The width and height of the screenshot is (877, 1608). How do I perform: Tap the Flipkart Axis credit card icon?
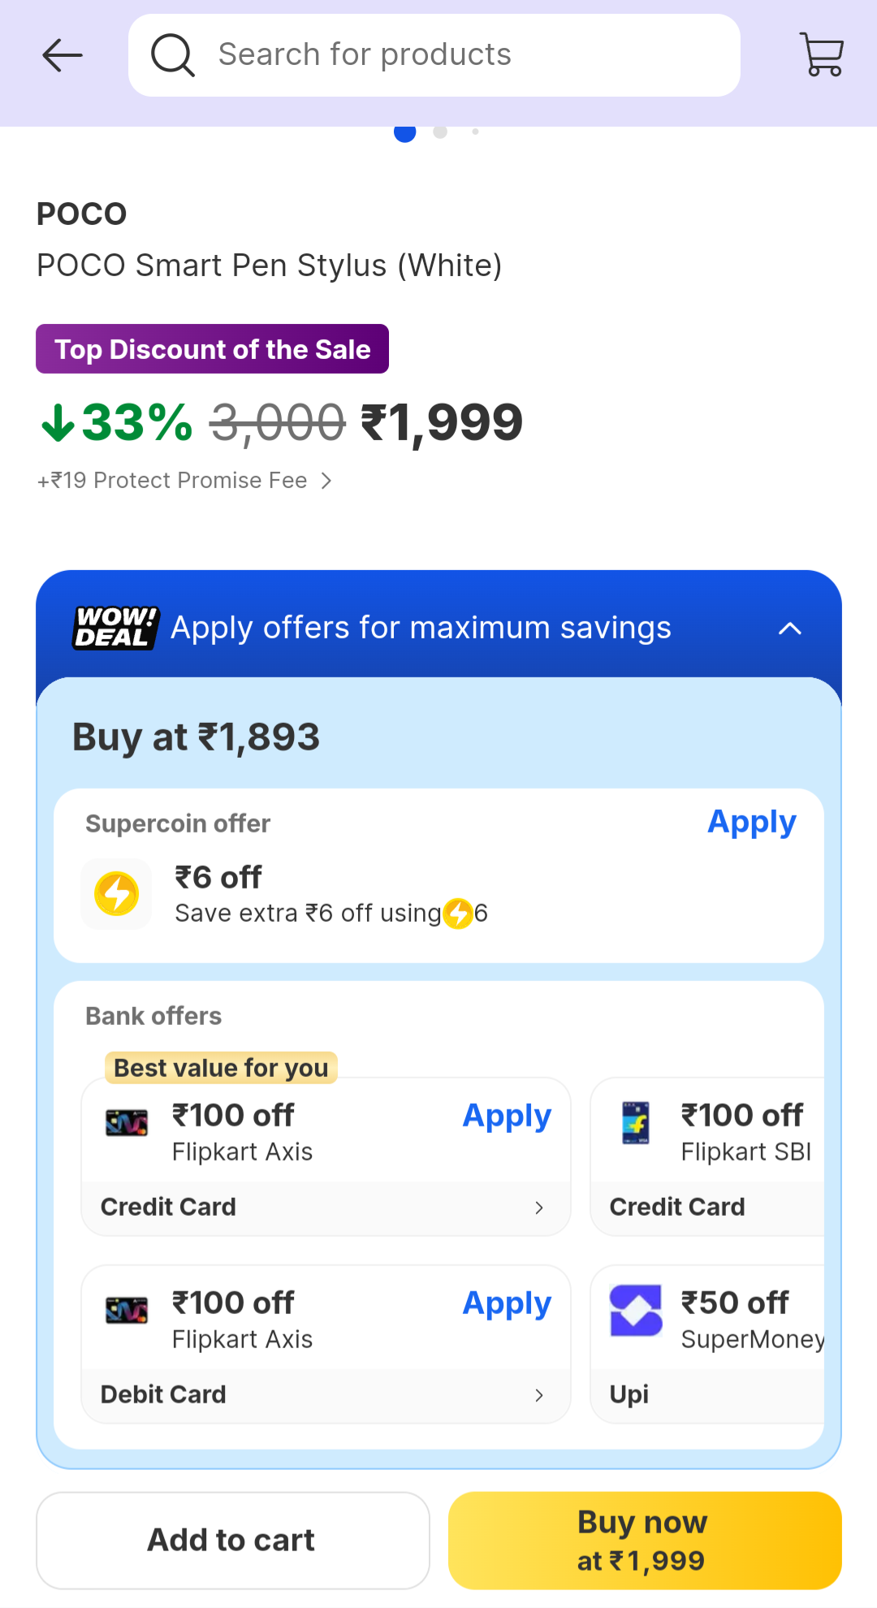point(127,1123)
